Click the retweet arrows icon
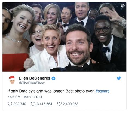 (33, 104)
